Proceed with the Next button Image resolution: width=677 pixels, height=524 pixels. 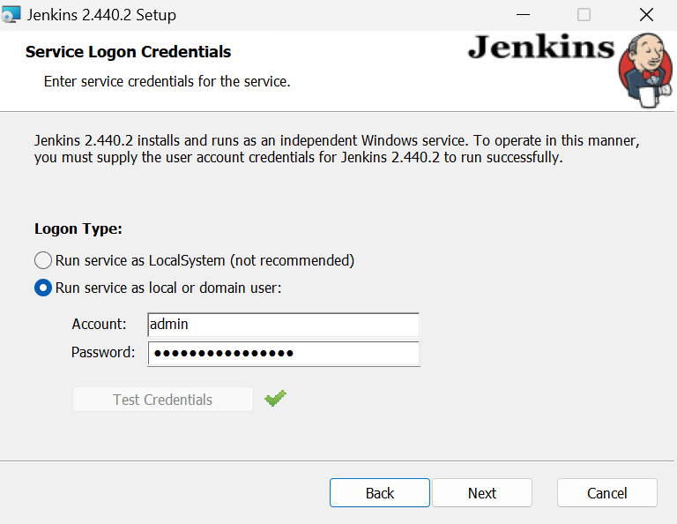point(482,493)
